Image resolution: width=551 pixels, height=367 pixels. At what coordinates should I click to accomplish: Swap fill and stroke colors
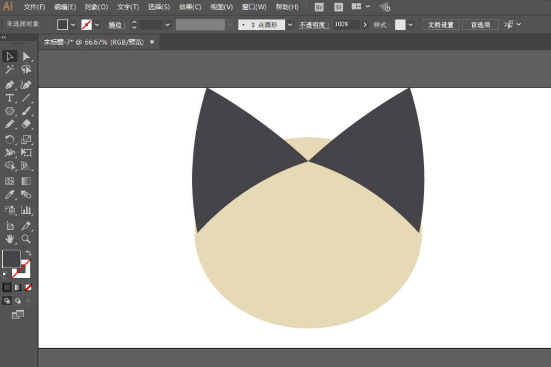(29, 253)
